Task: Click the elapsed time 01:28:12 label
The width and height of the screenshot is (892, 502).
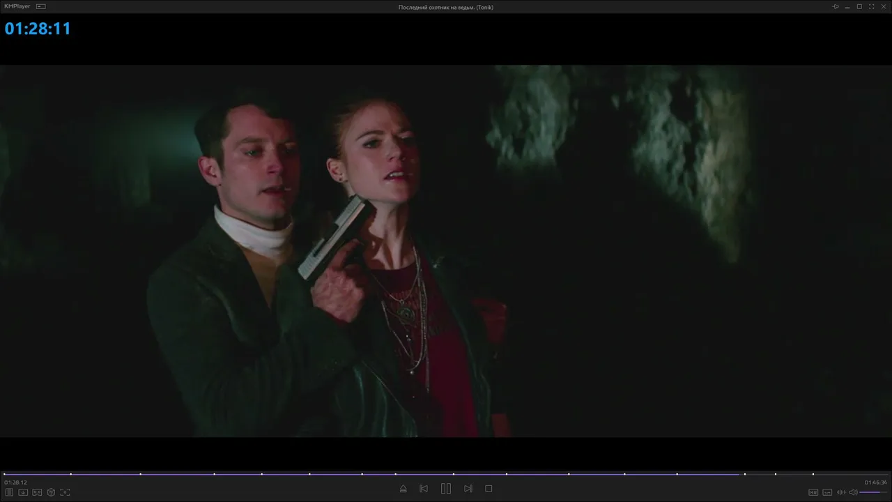Action: point(15,482)
